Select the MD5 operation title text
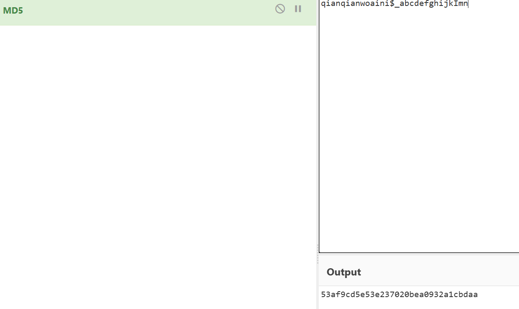Image resolution: width=519 pixels, height=309 pixels. (x=13, y=11)
